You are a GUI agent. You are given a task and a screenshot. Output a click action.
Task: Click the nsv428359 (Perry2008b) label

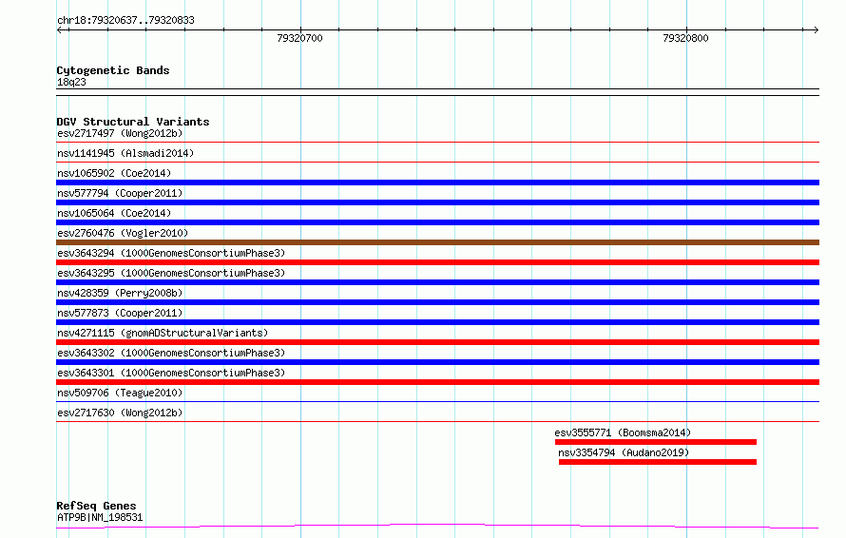pos(120,293)
